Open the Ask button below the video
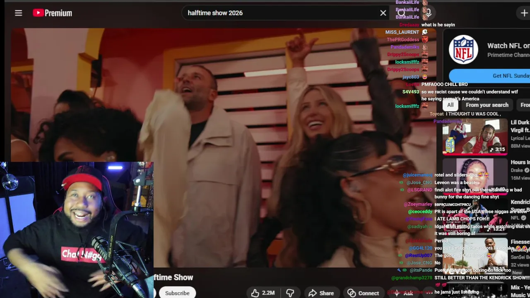Viewport: 530px width, 298px height. point(403,293)
